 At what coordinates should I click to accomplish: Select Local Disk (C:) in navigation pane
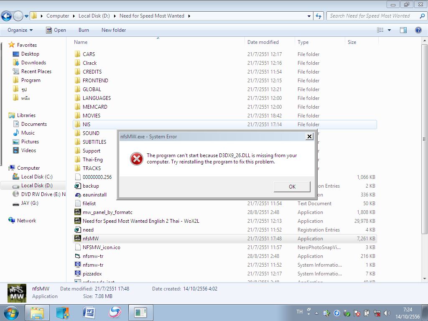37,177
